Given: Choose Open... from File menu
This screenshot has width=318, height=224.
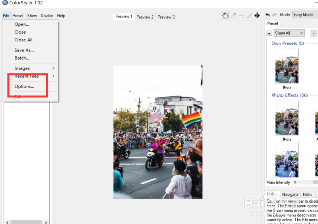Looking at the screenshot, I should click(22, 24).
